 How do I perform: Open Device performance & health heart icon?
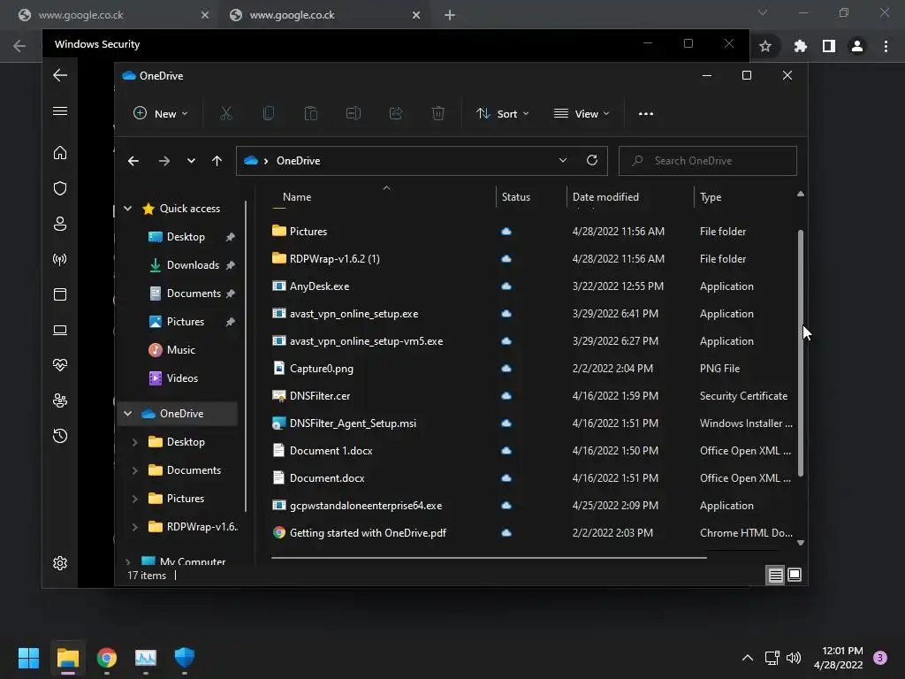[60, 365]
